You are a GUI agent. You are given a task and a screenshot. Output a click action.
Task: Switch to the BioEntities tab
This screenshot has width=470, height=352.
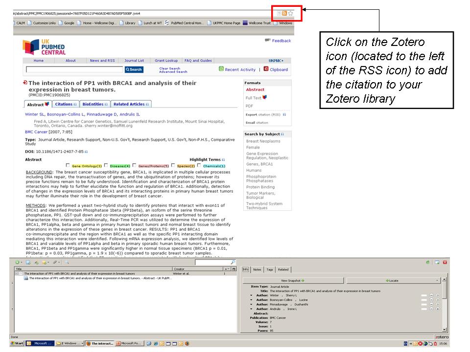tap(94, 104)
